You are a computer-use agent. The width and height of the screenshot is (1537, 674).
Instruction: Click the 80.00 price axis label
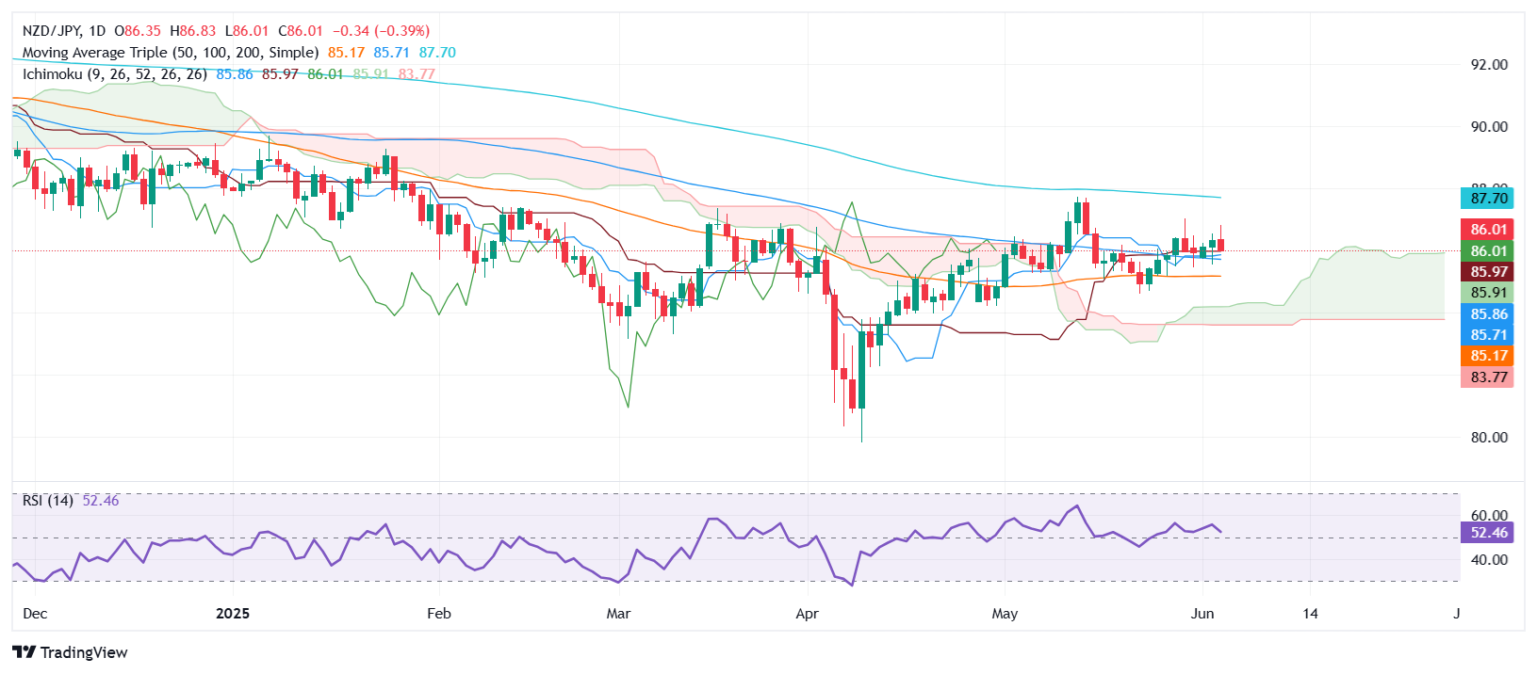pos(1488,438)
